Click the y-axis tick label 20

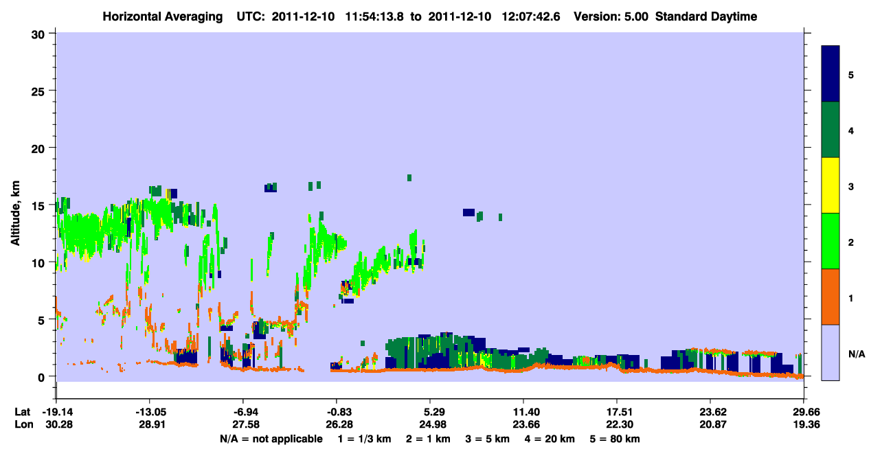pos(40,148)
